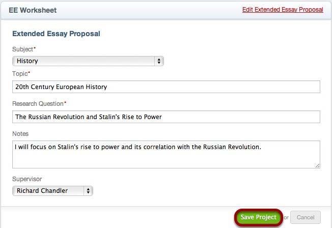Screen dimensions: 332x228
Task: Click the Notes field label
Action: click(20, 134)
